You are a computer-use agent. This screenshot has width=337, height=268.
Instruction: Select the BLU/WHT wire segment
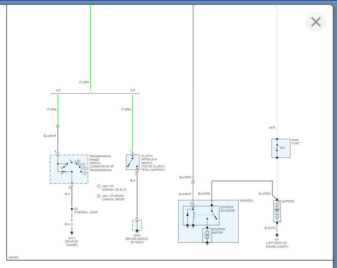(x=58, y=140)
